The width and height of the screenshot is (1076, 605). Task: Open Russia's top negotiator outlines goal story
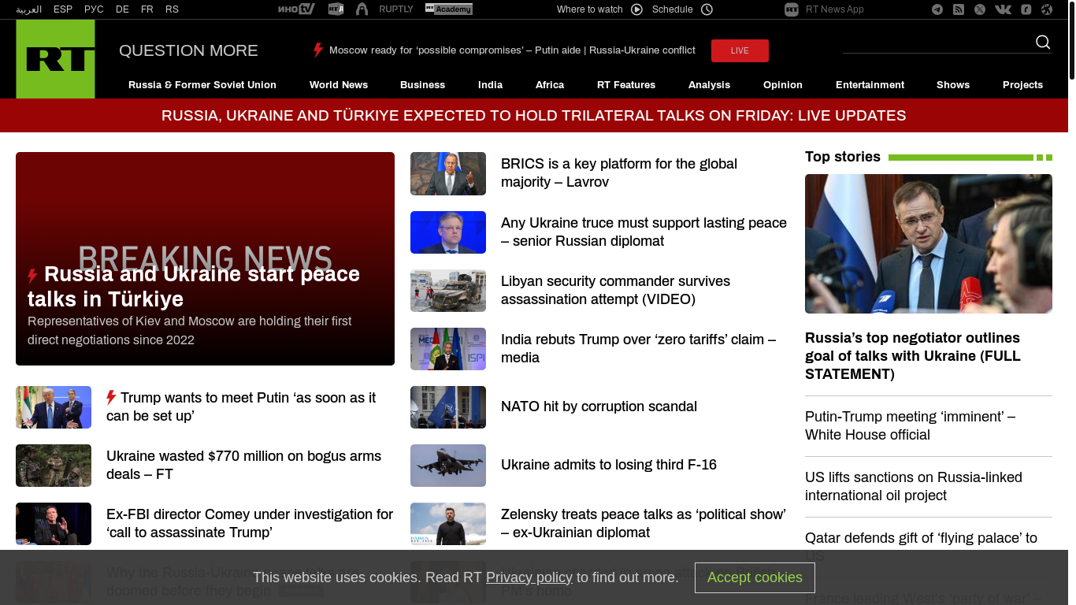[x=913, y=356]
